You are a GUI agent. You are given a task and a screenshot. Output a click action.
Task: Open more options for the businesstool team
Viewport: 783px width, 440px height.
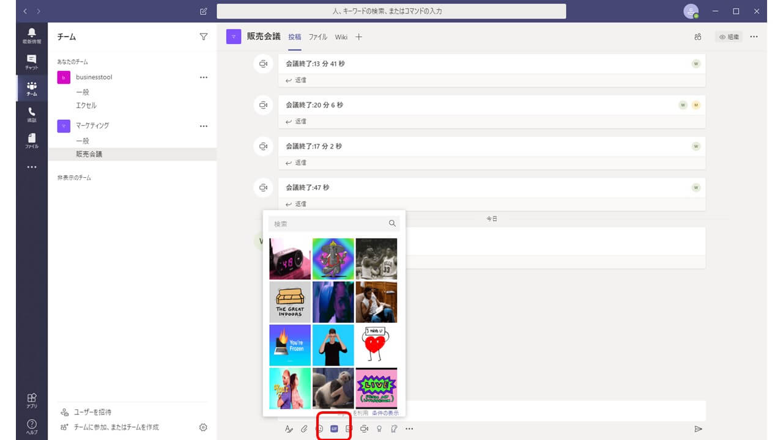pos(204,78)
